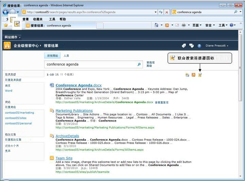Filter by site contoso05/marketing

(x=19, y=113)
